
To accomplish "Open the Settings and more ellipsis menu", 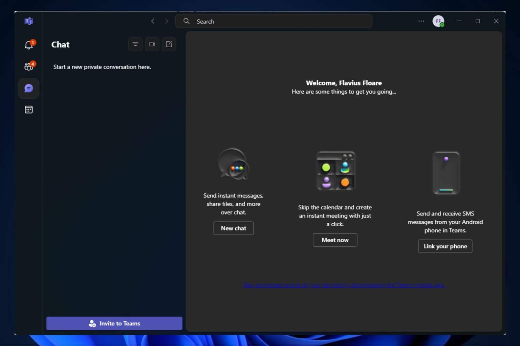I will pos(421,21).
